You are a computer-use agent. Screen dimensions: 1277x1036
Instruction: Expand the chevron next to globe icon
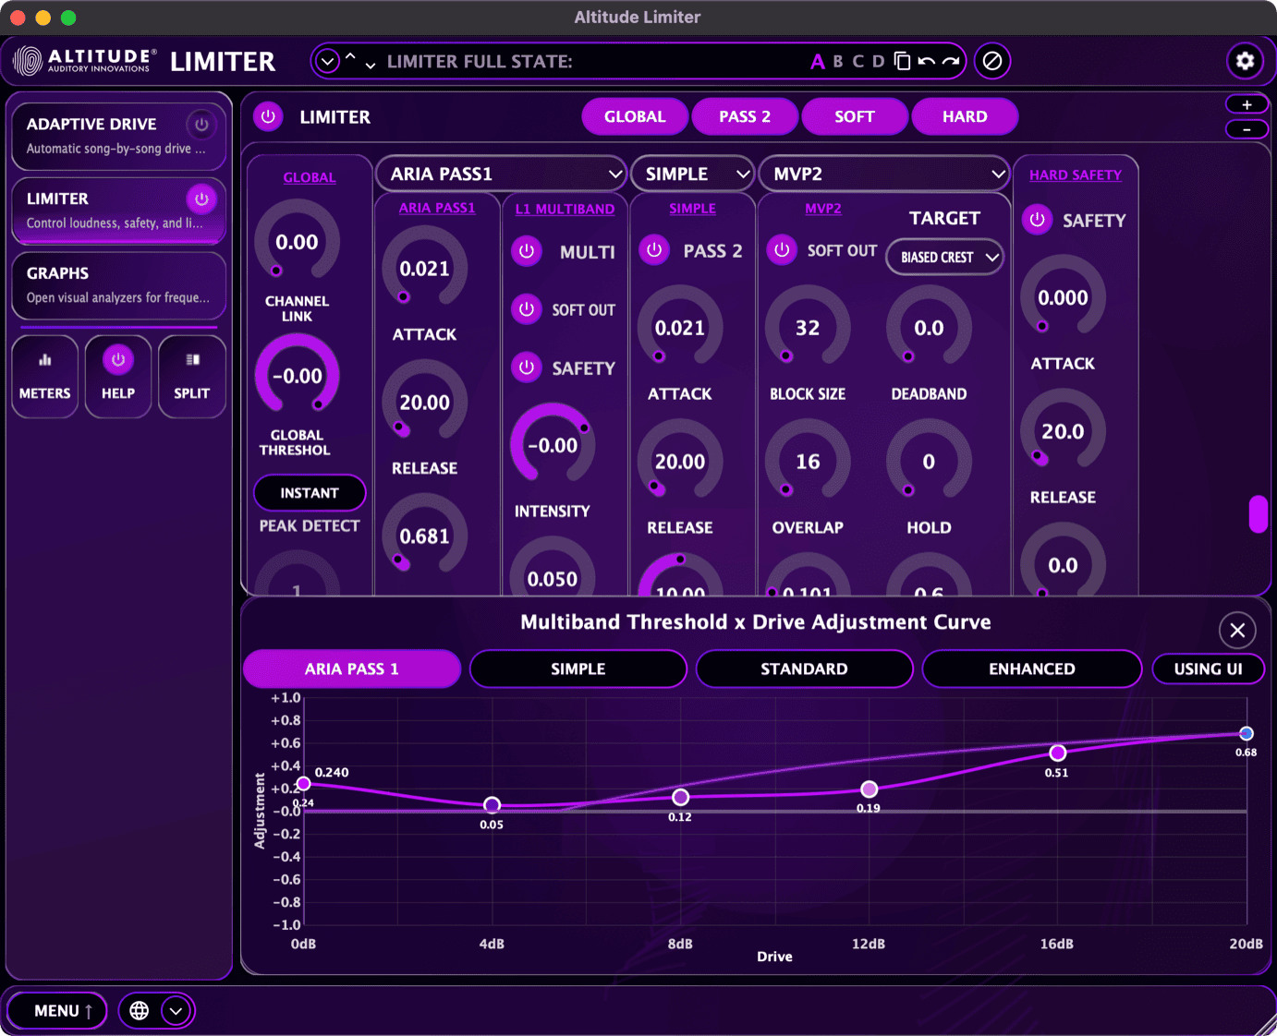176,1011
